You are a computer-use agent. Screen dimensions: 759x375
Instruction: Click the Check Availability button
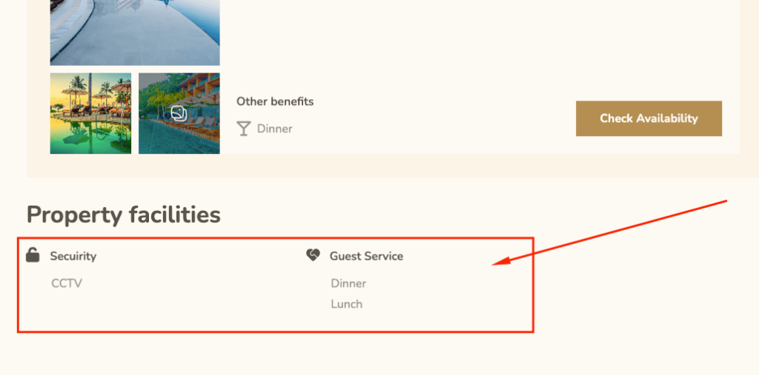coord(649,118)
